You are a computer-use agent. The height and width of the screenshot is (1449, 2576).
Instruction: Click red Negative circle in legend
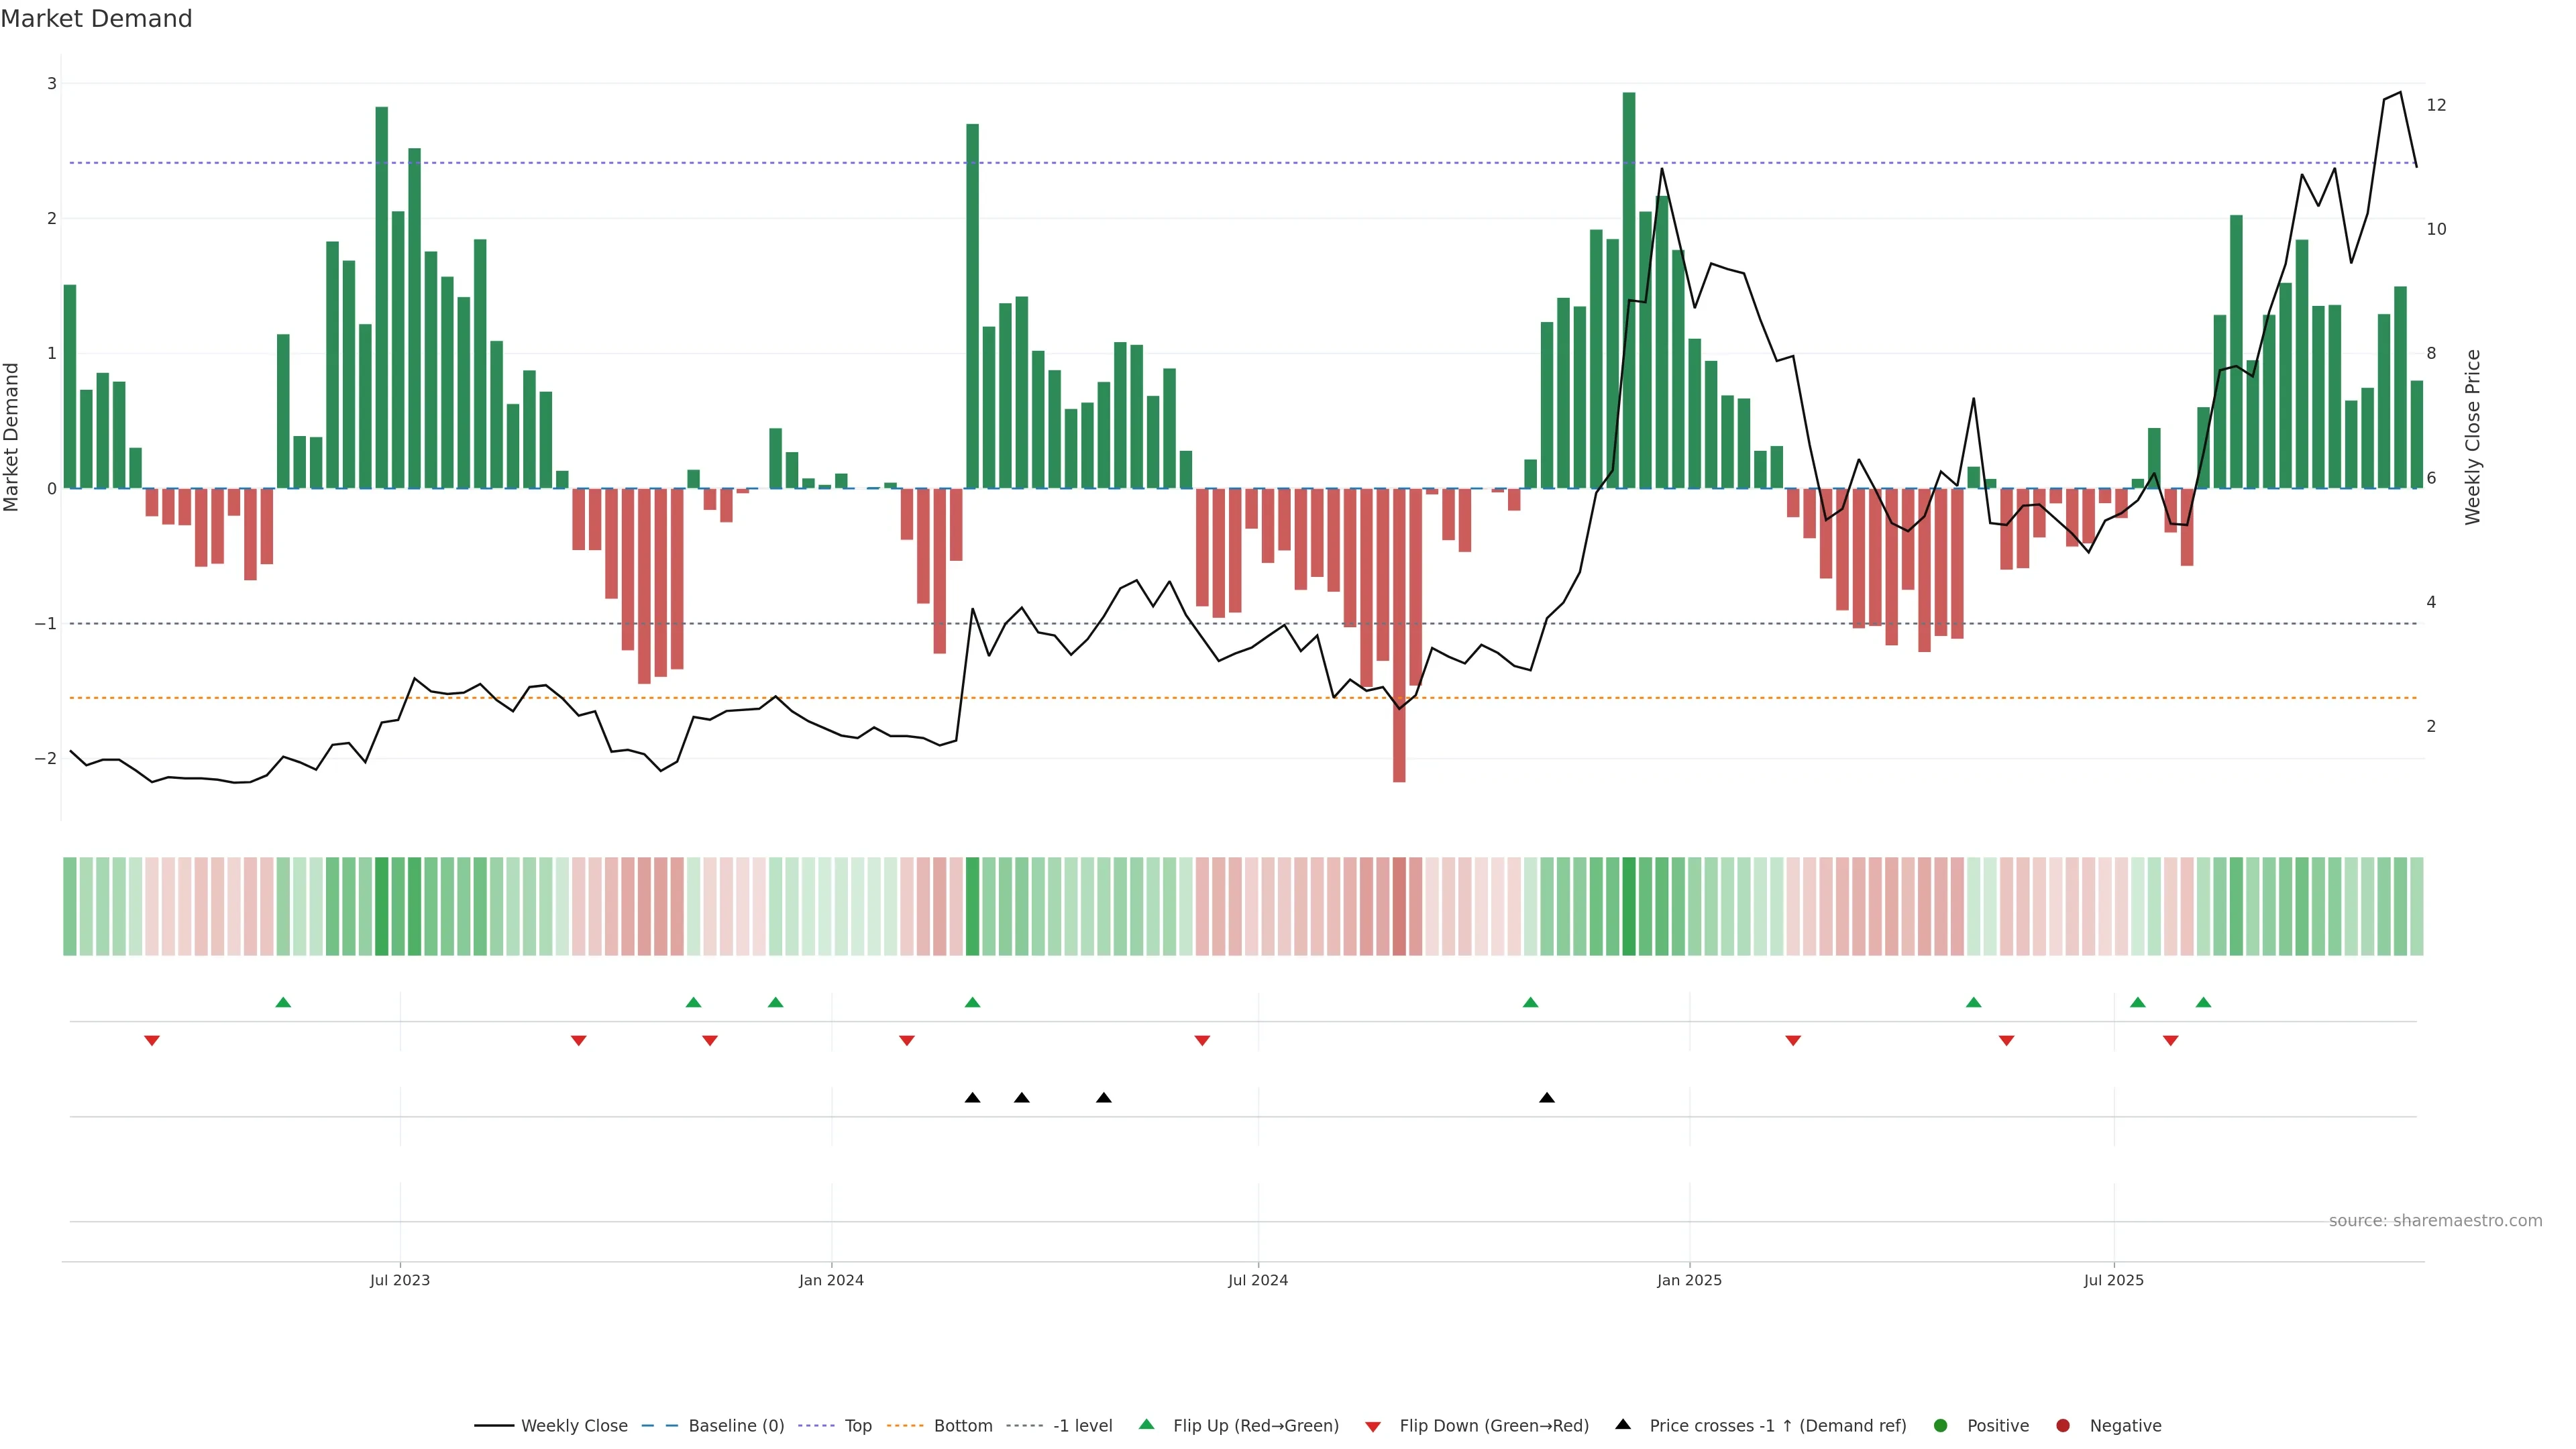[2063, 1426]
